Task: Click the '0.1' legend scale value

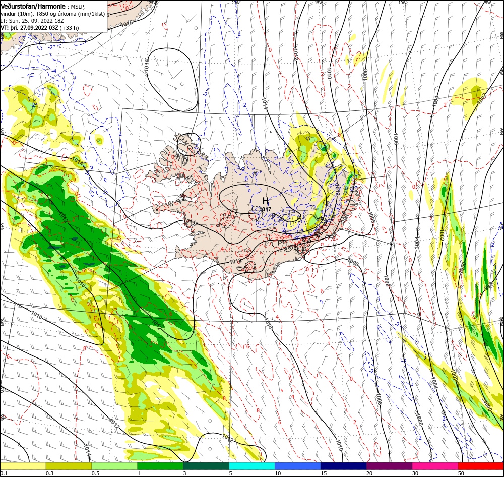Action: (4, 473)
